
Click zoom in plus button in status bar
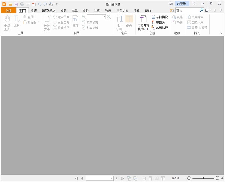217,178
